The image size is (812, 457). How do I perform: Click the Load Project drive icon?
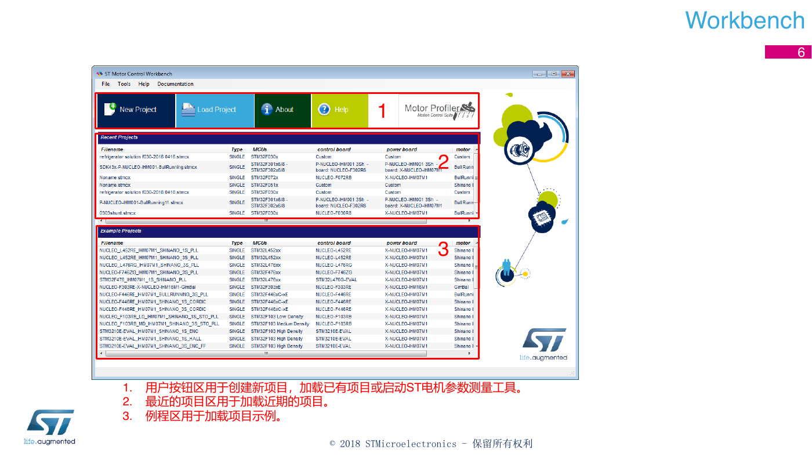188,109
